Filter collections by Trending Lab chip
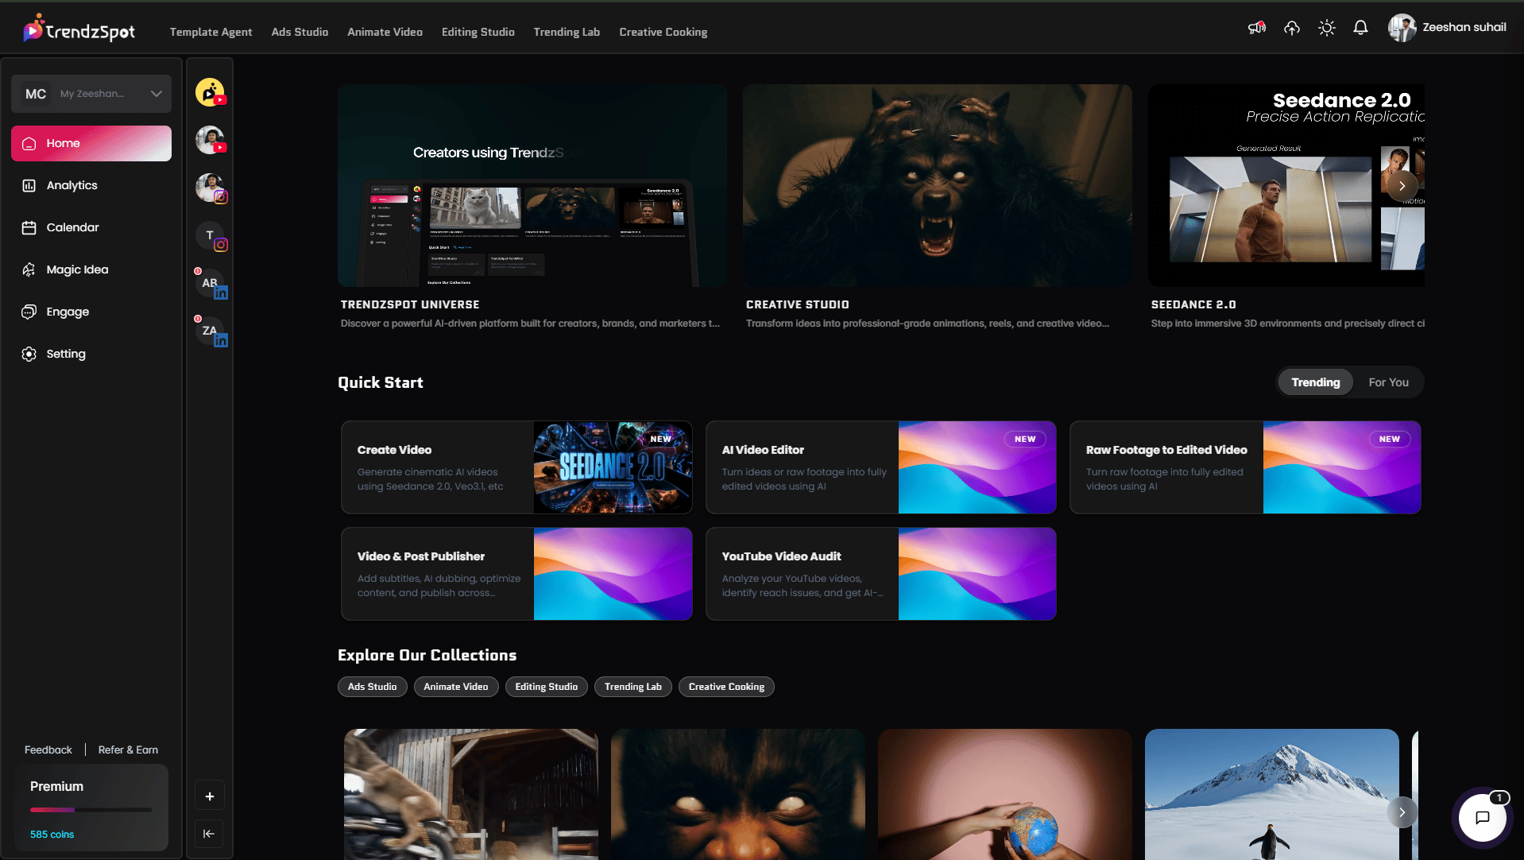Viewport: 1524px width, 860px height. click(632, 687)
